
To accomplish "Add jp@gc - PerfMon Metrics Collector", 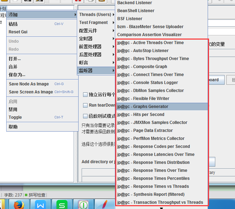I will (x=162, y=139).
